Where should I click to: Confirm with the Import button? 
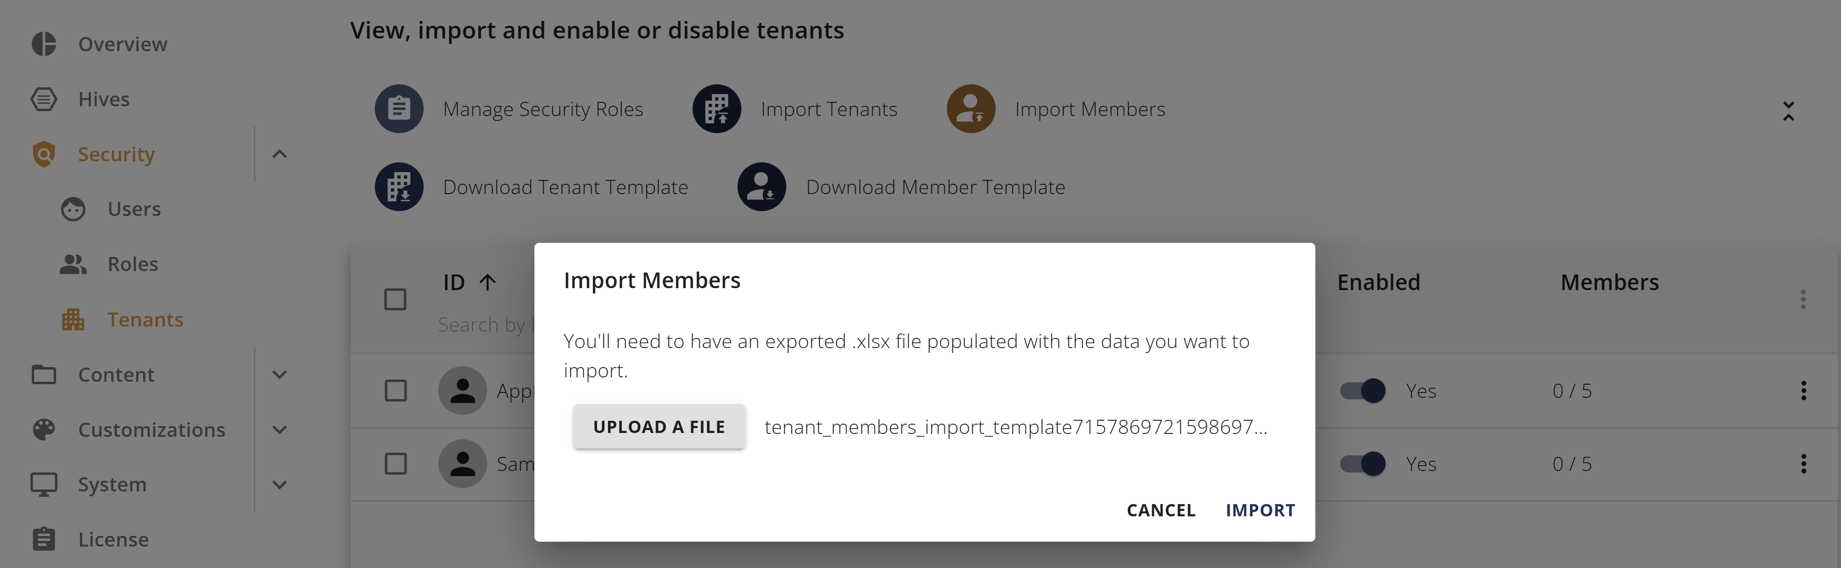click(1260, 510)
